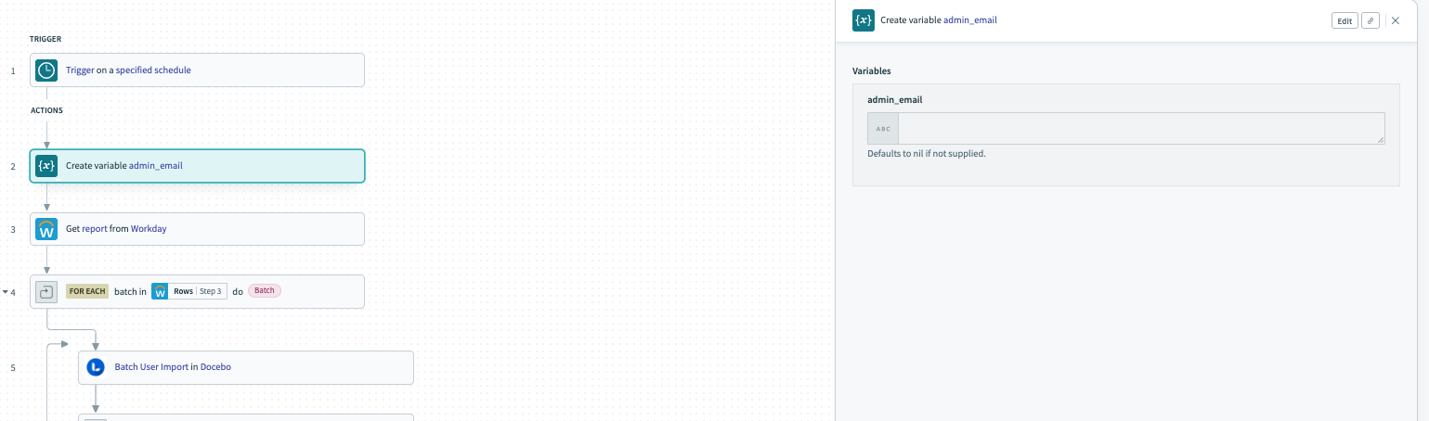Click the Edit button in panel header
1429x421 pixels.
(1345, 20)
